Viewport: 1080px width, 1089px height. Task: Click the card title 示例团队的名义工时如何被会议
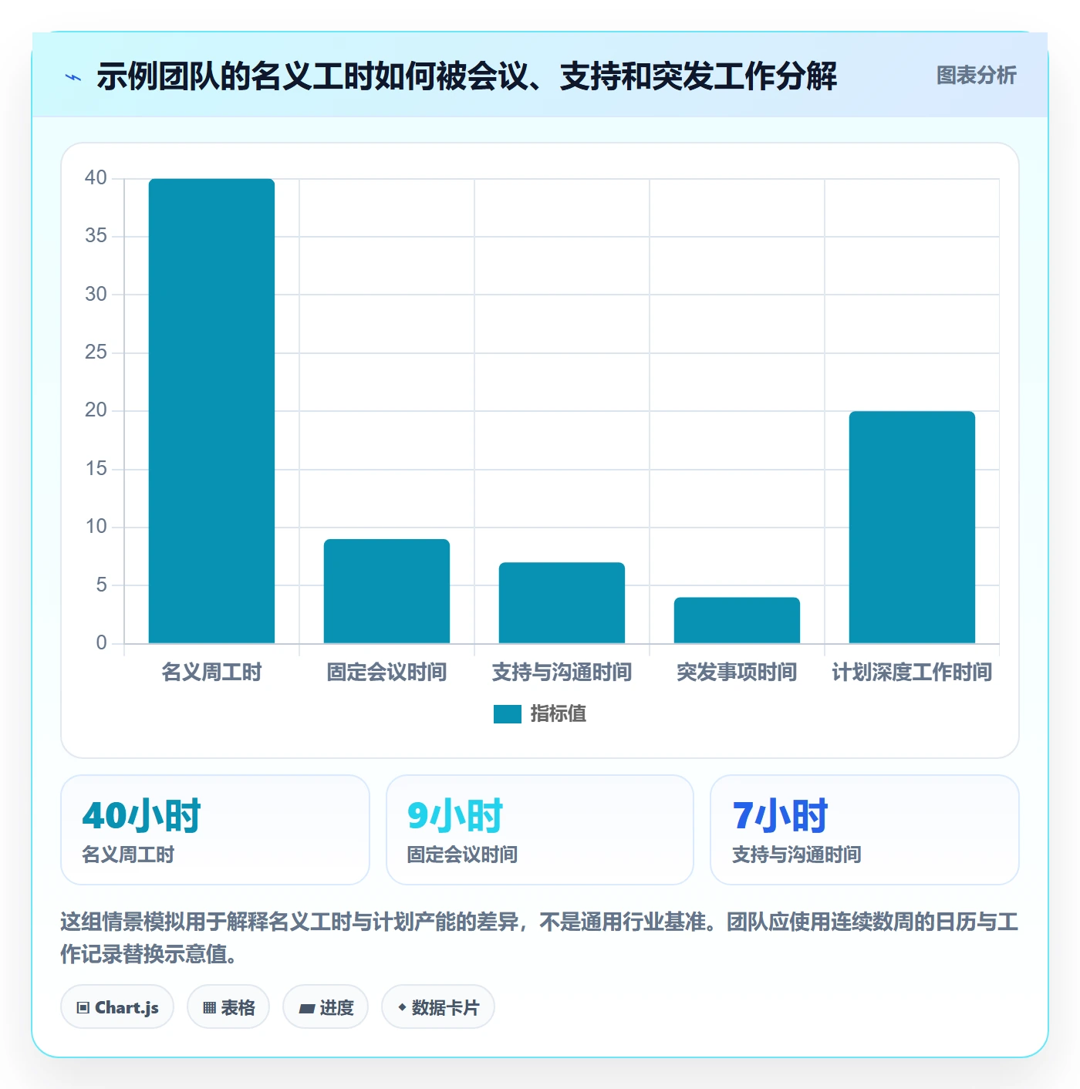(x=467, y=76)
